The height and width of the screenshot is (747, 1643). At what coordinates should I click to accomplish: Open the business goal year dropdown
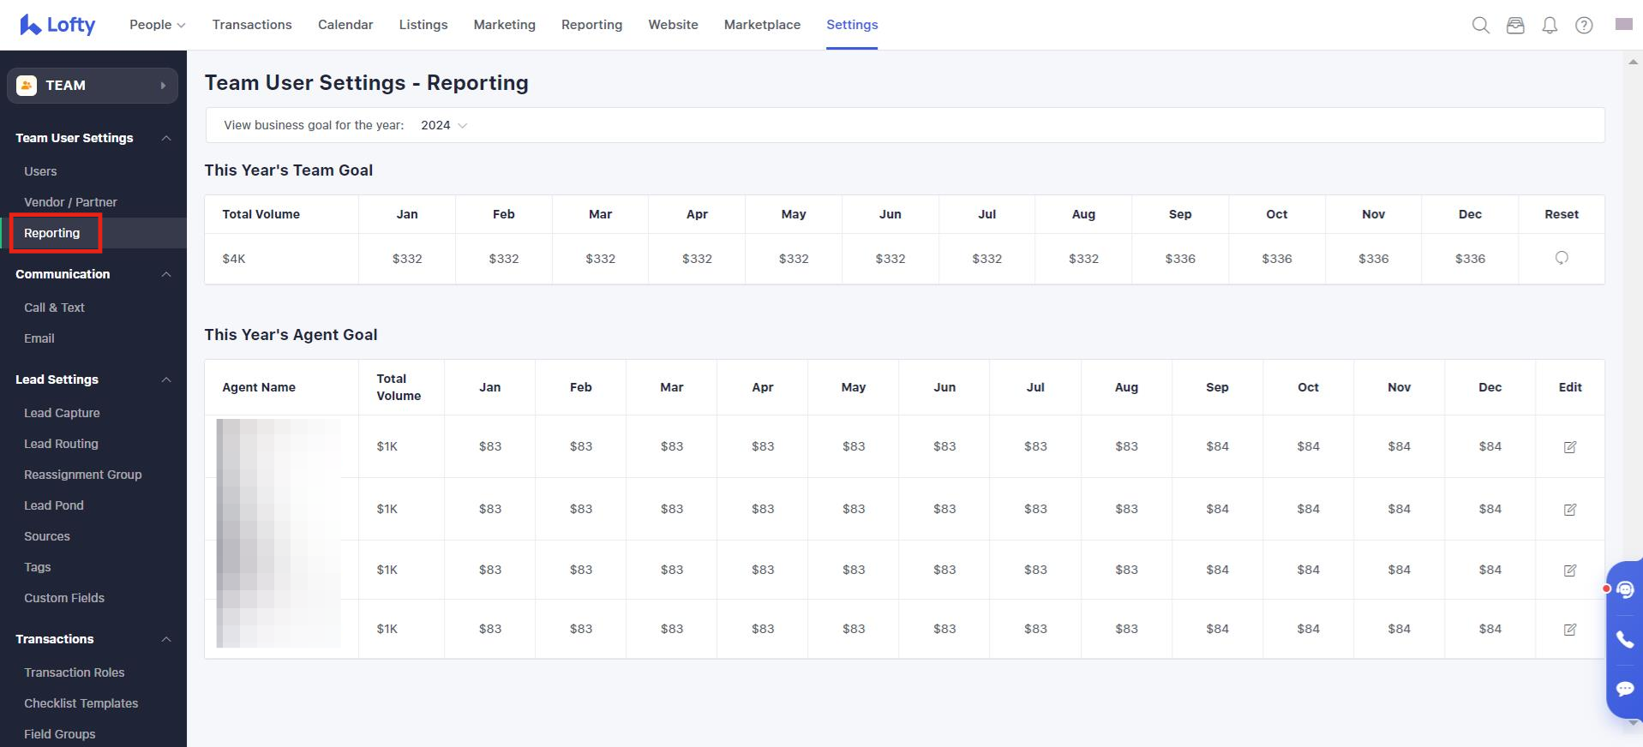tap(444, 125)
